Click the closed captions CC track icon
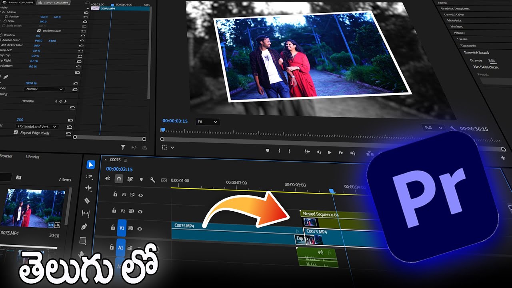Image resolution: width=512 pixels, height=288 pixels. (164, 180)
